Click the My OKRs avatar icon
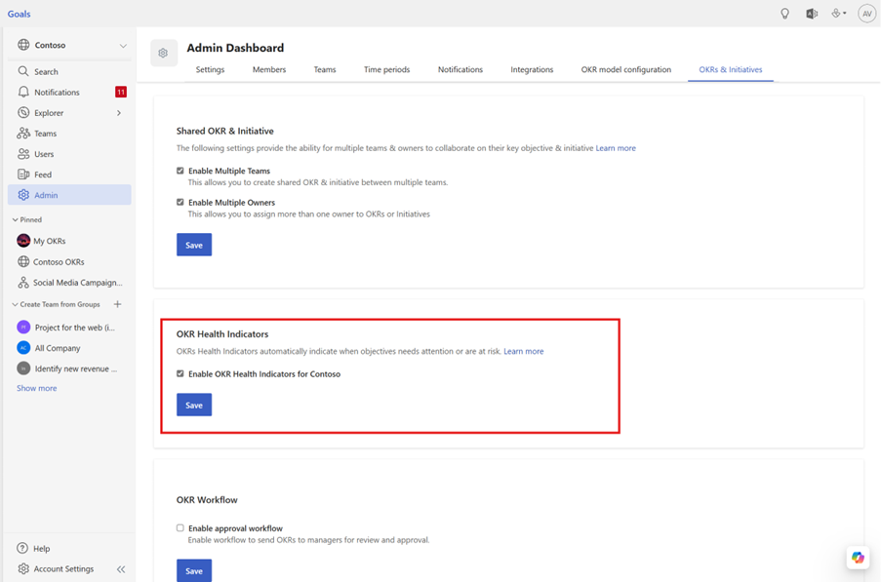881x582 pixels. (23, 241)
